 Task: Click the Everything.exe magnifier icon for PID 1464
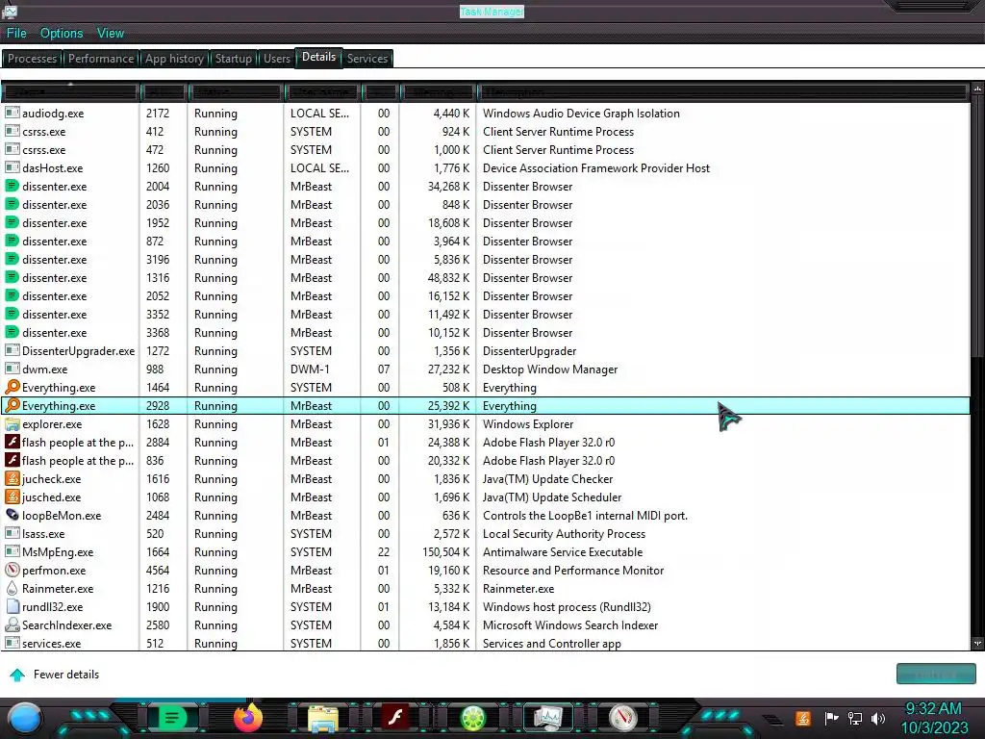pos(12,387)
